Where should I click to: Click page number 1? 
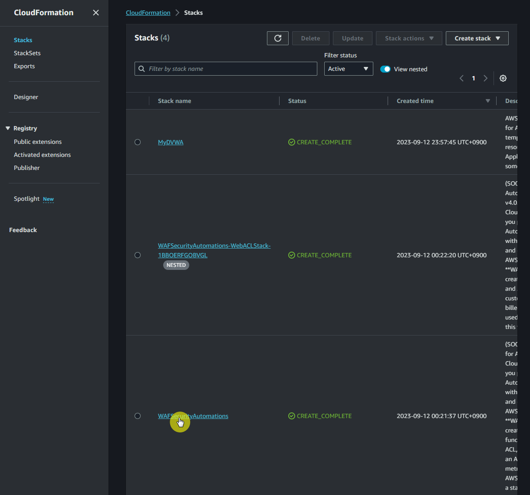point(474,78)
